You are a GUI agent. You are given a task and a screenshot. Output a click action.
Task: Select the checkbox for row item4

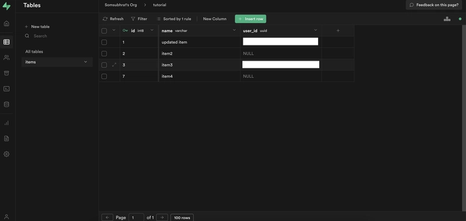coord(104,76)
